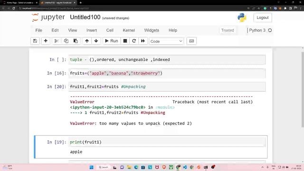304x171 pixels.
Task: Open the File menu
Action: (38, 30)
